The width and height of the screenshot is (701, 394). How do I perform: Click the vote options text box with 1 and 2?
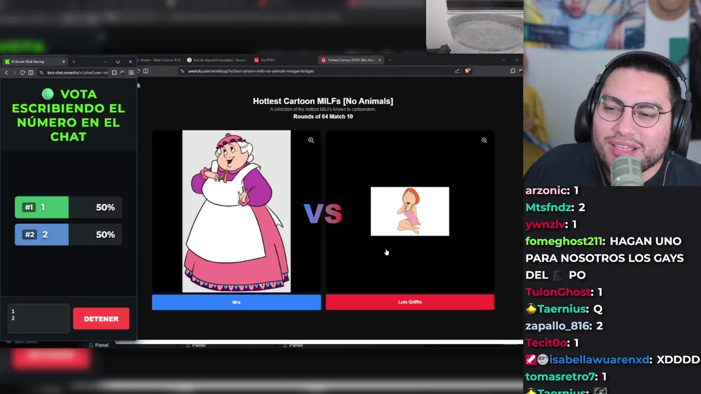(38, 318)
